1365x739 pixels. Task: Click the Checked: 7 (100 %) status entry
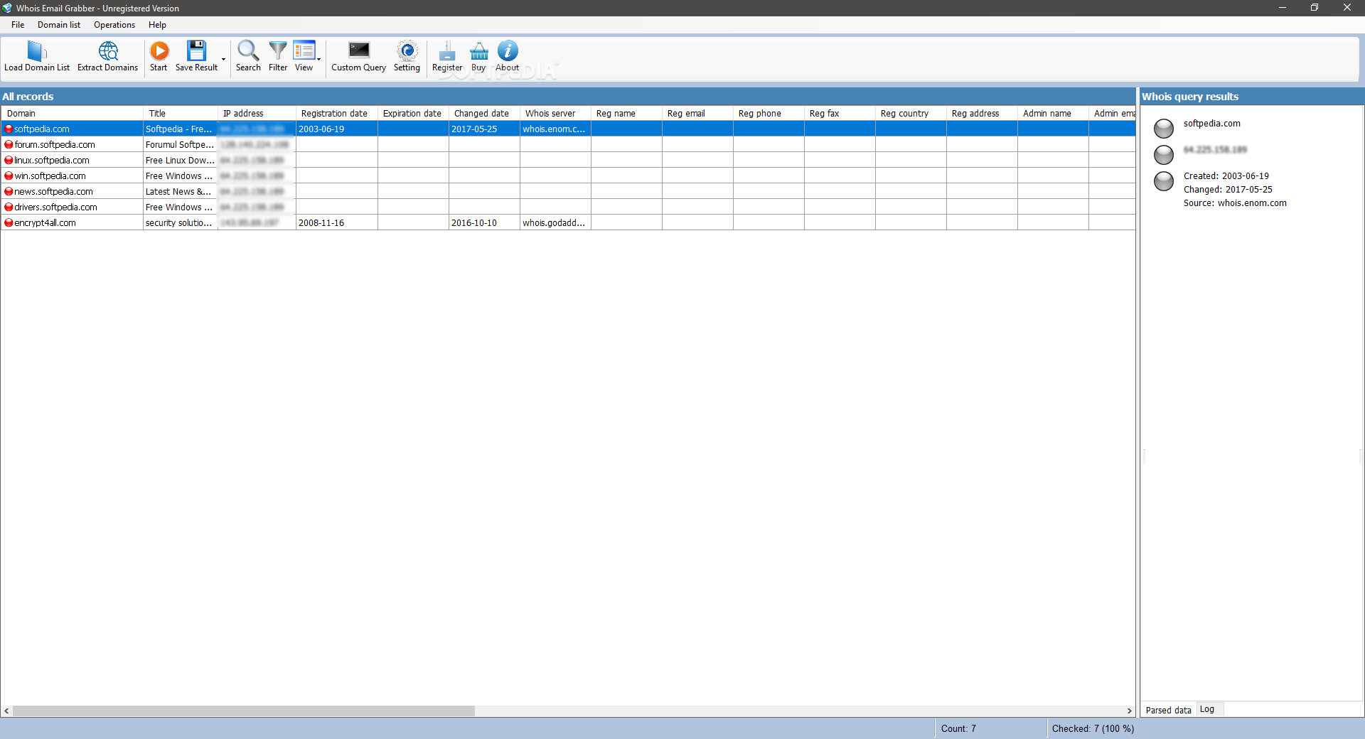pos(1093,728)
